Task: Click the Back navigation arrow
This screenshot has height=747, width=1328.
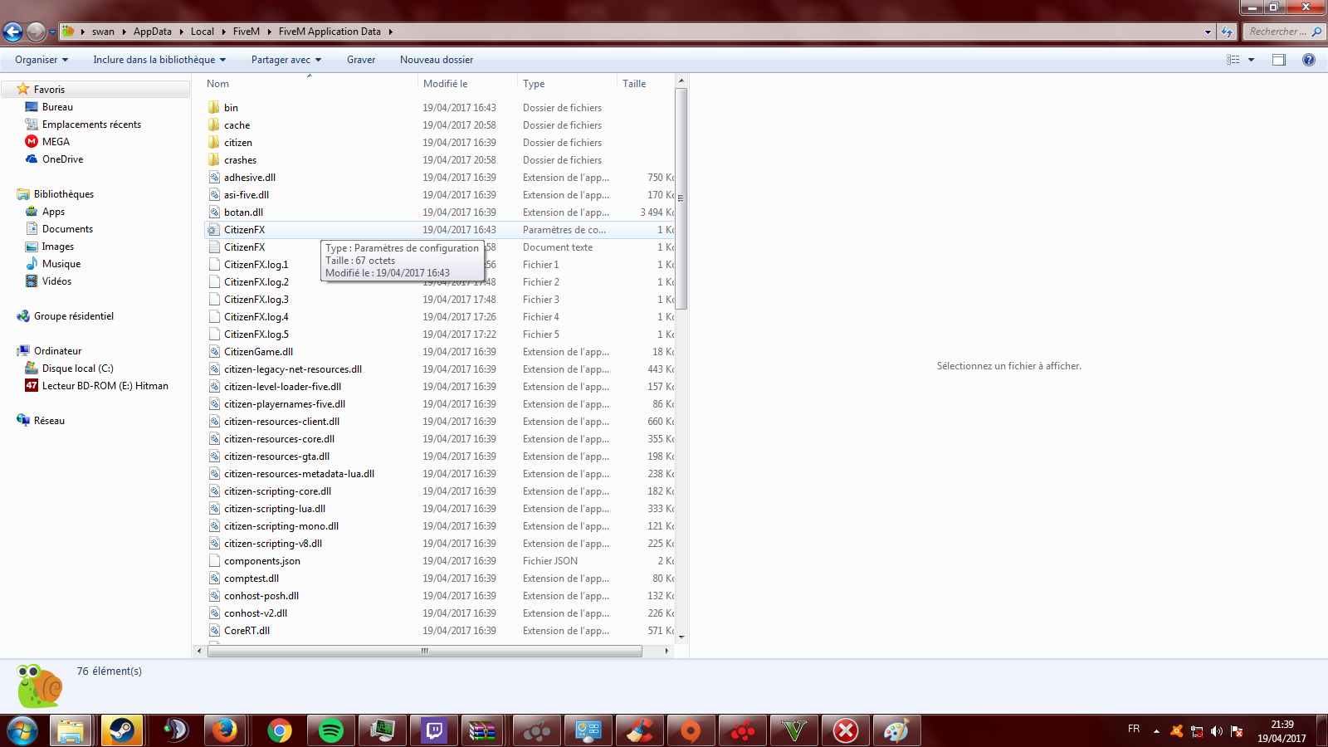Action: click(13, 32)
